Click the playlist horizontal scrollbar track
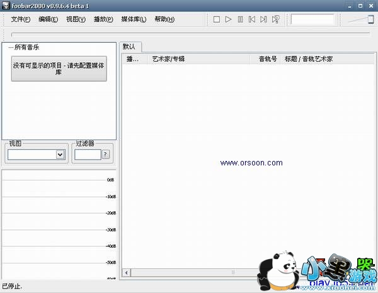 pos(193,273)
